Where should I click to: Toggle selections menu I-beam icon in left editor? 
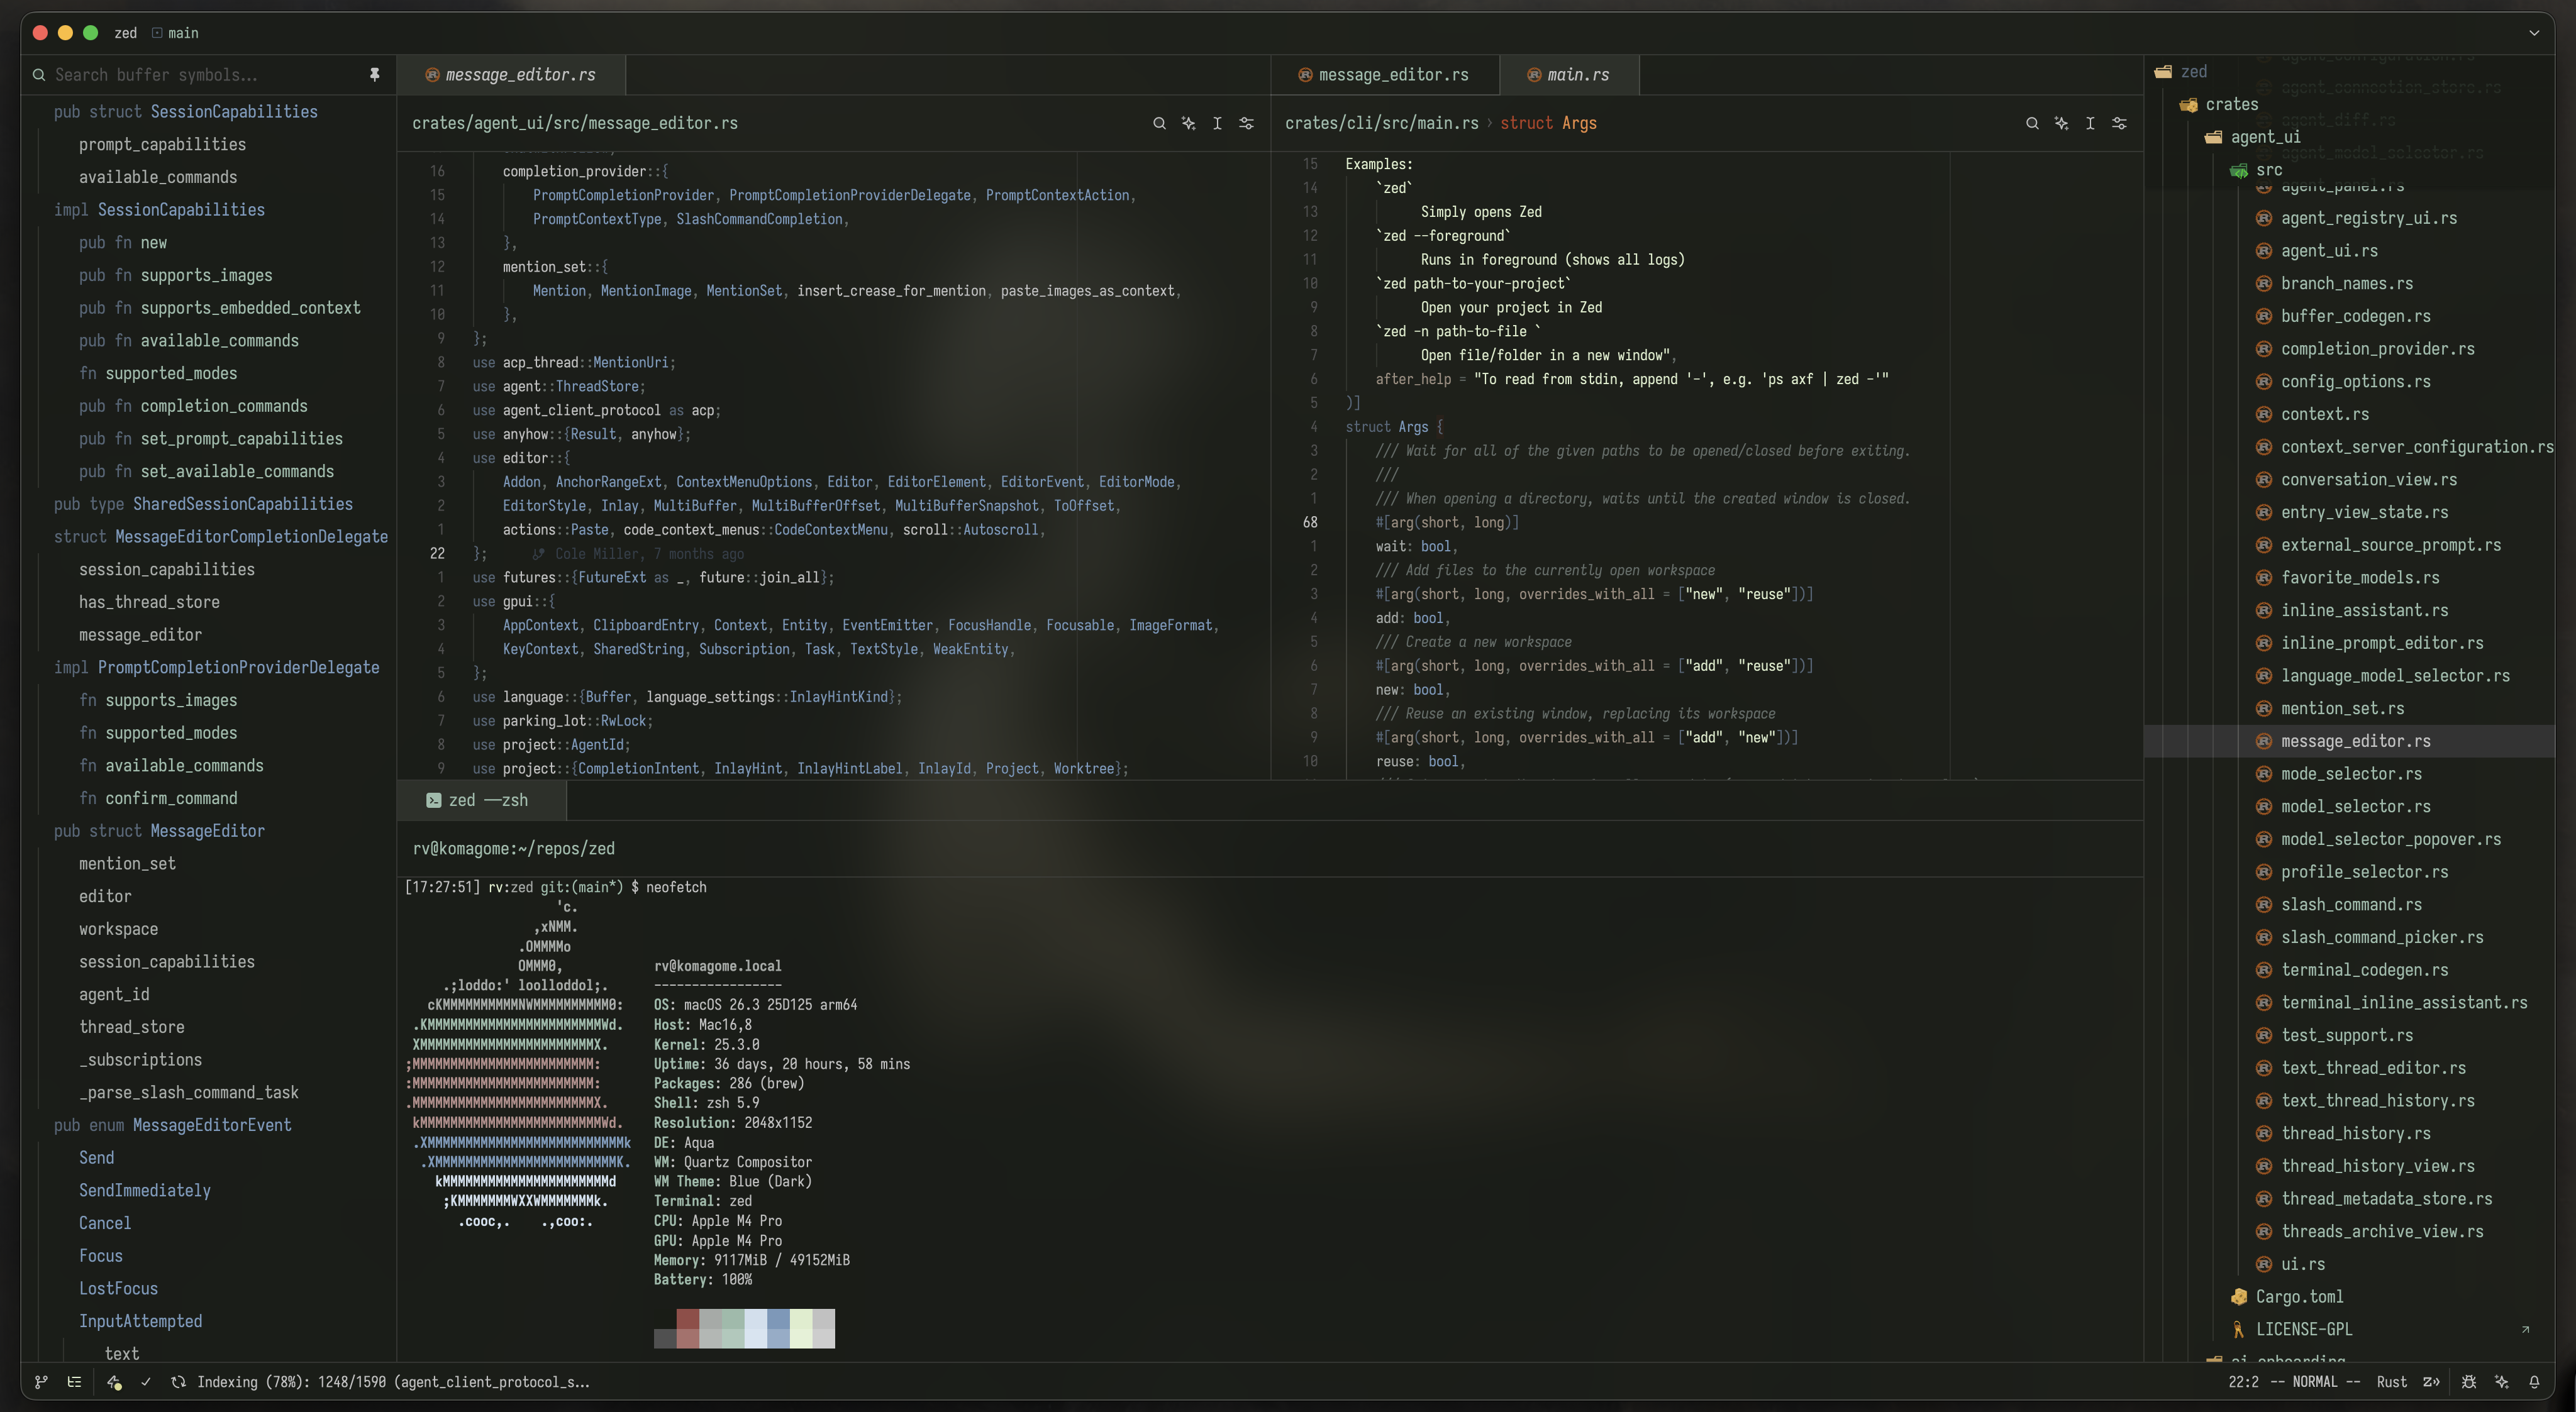click(1217, 123)
